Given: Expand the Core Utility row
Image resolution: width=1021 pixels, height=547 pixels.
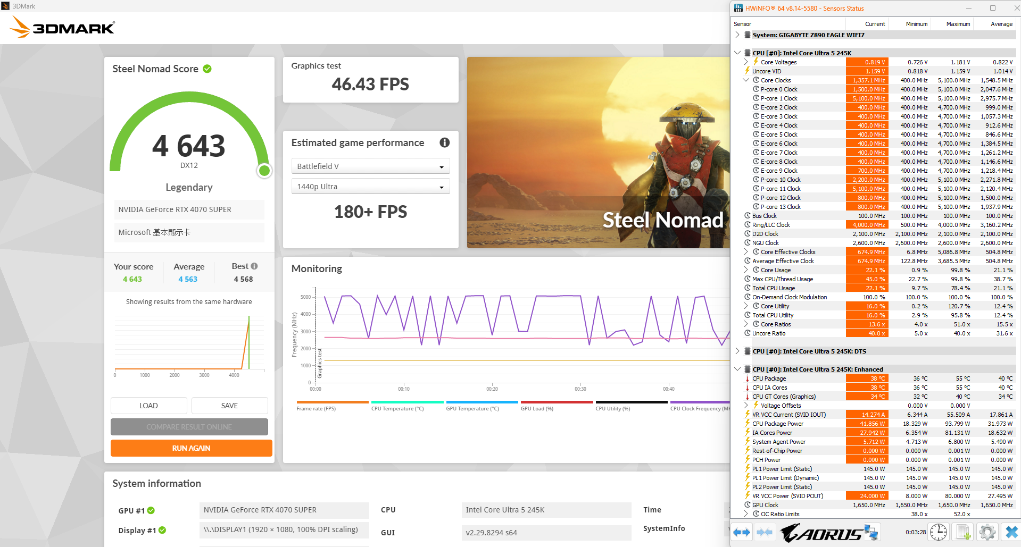Looking at the screenshot, I should point(746,306).
